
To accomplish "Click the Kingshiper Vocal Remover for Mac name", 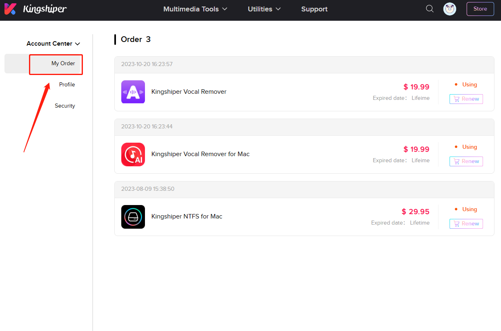I will [200, 154].
